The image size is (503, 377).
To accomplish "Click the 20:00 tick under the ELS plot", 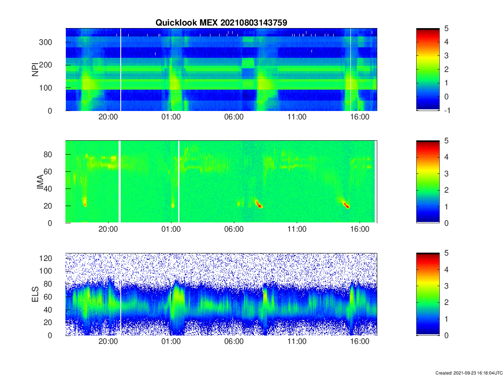I will 108,342.
